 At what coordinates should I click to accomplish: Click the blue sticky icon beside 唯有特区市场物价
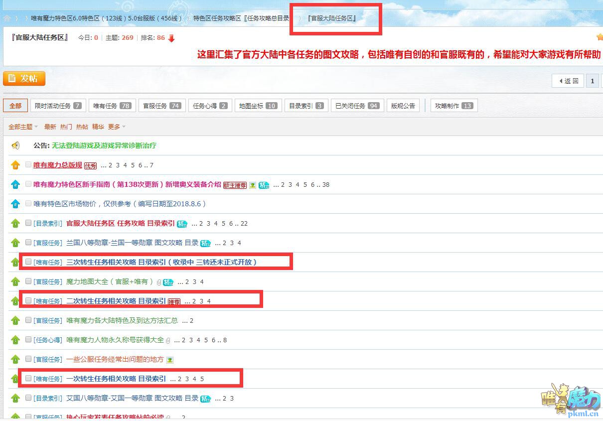15,204
